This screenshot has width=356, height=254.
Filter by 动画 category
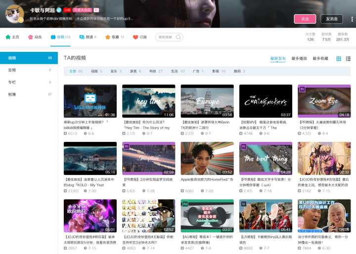click(x=96, y=71)
